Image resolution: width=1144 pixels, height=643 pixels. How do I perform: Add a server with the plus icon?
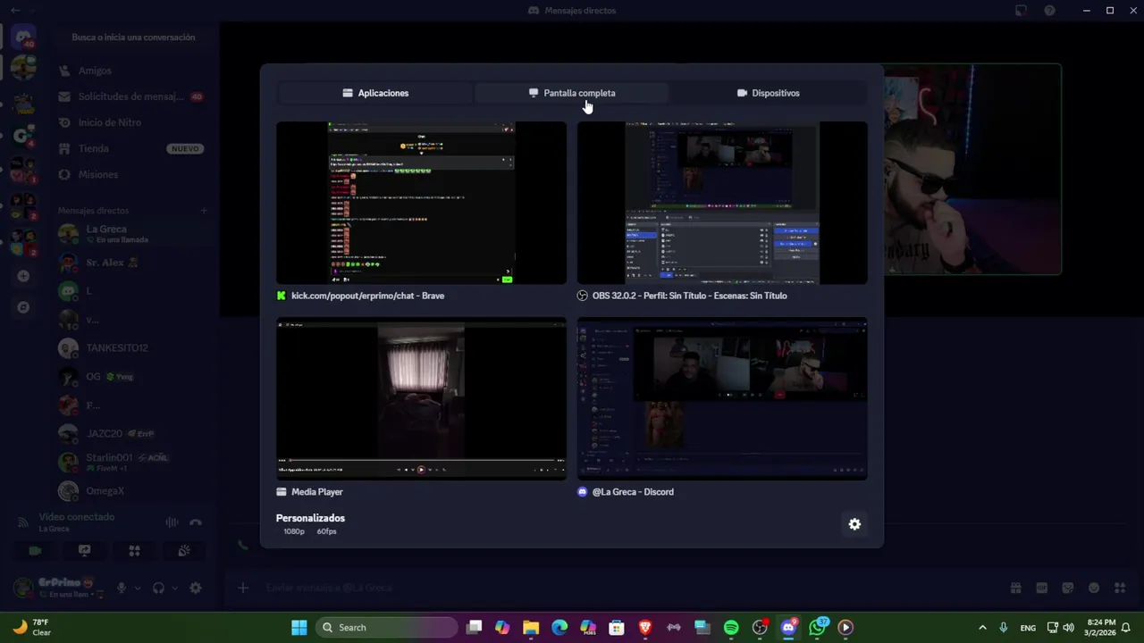pos(24,276)
